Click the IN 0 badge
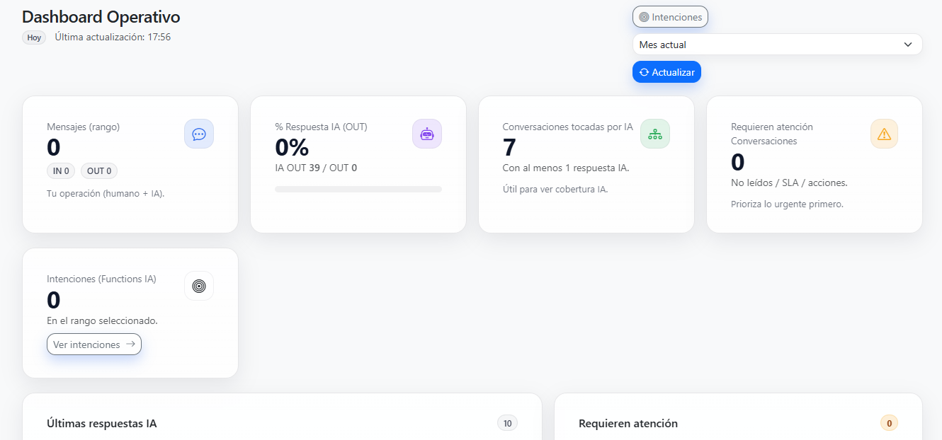The width and height of the screenshot is (942, 440). coord(61,170)
